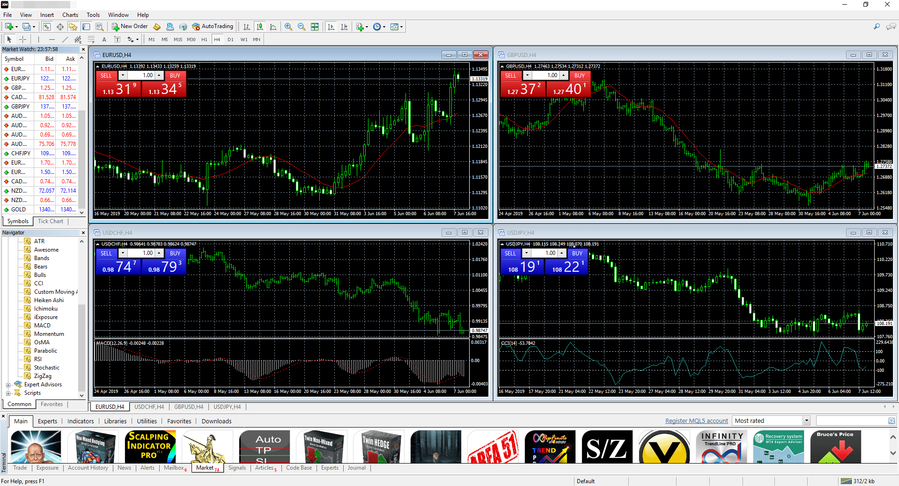Open the Indicators list

point(80,421)
